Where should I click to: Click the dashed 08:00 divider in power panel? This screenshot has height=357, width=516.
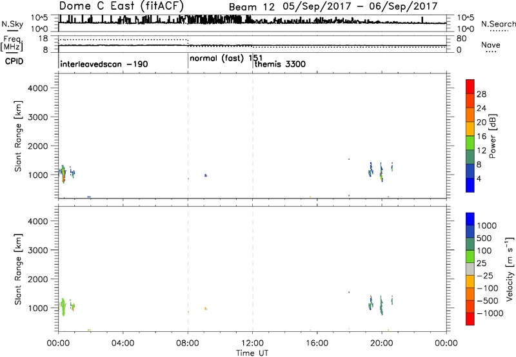pos(188,136)
